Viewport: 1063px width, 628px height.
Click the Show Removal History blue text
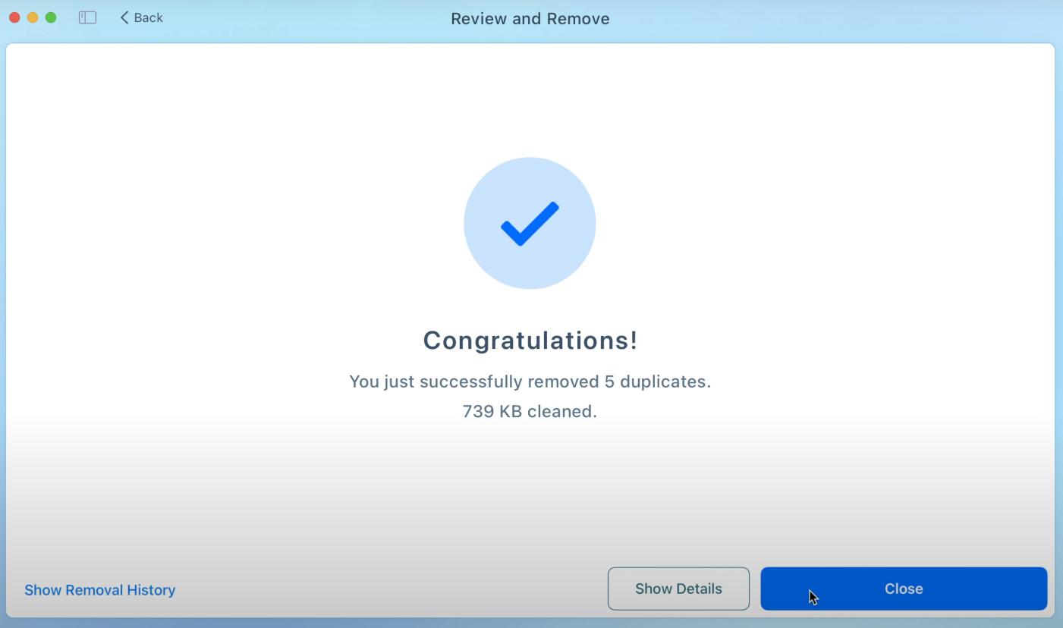[x=99, y=589]
